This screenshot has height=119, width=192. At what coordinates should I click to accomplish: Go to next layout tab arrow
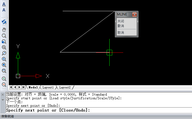(19, 87)
